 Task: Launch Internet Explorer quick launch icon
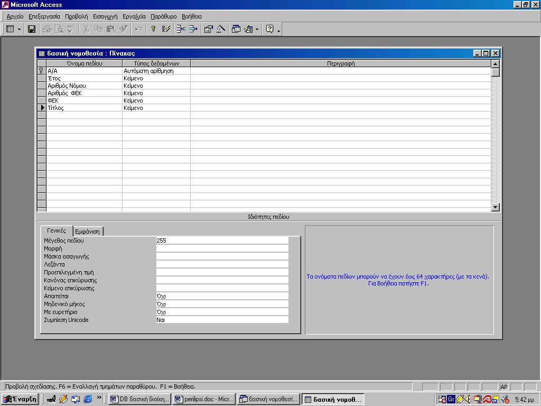coord(88,399)
